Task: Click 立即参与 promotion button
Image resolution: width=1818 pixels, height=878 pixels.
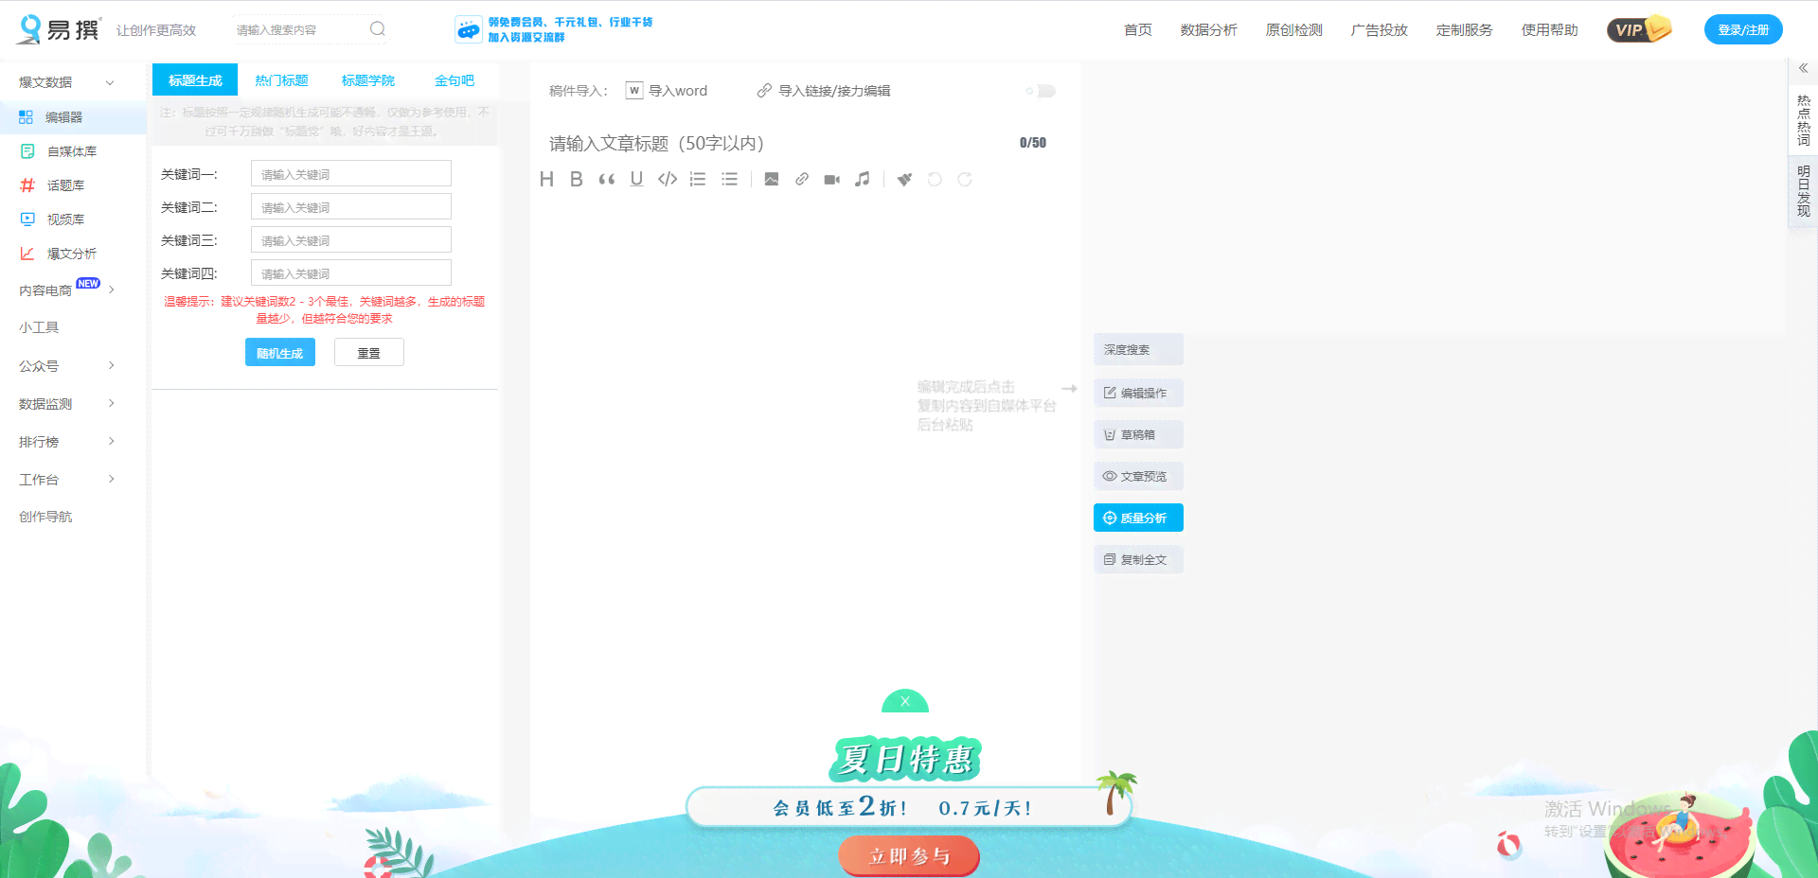Action: tap(909, 856)
